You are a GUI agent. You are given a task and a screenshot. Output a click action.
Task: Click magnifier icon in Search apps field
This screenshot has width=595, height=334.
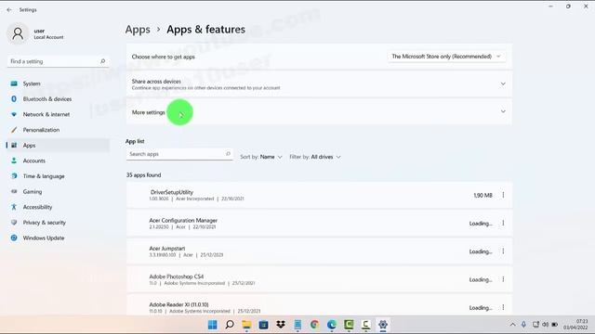click(x=228, y=154)
